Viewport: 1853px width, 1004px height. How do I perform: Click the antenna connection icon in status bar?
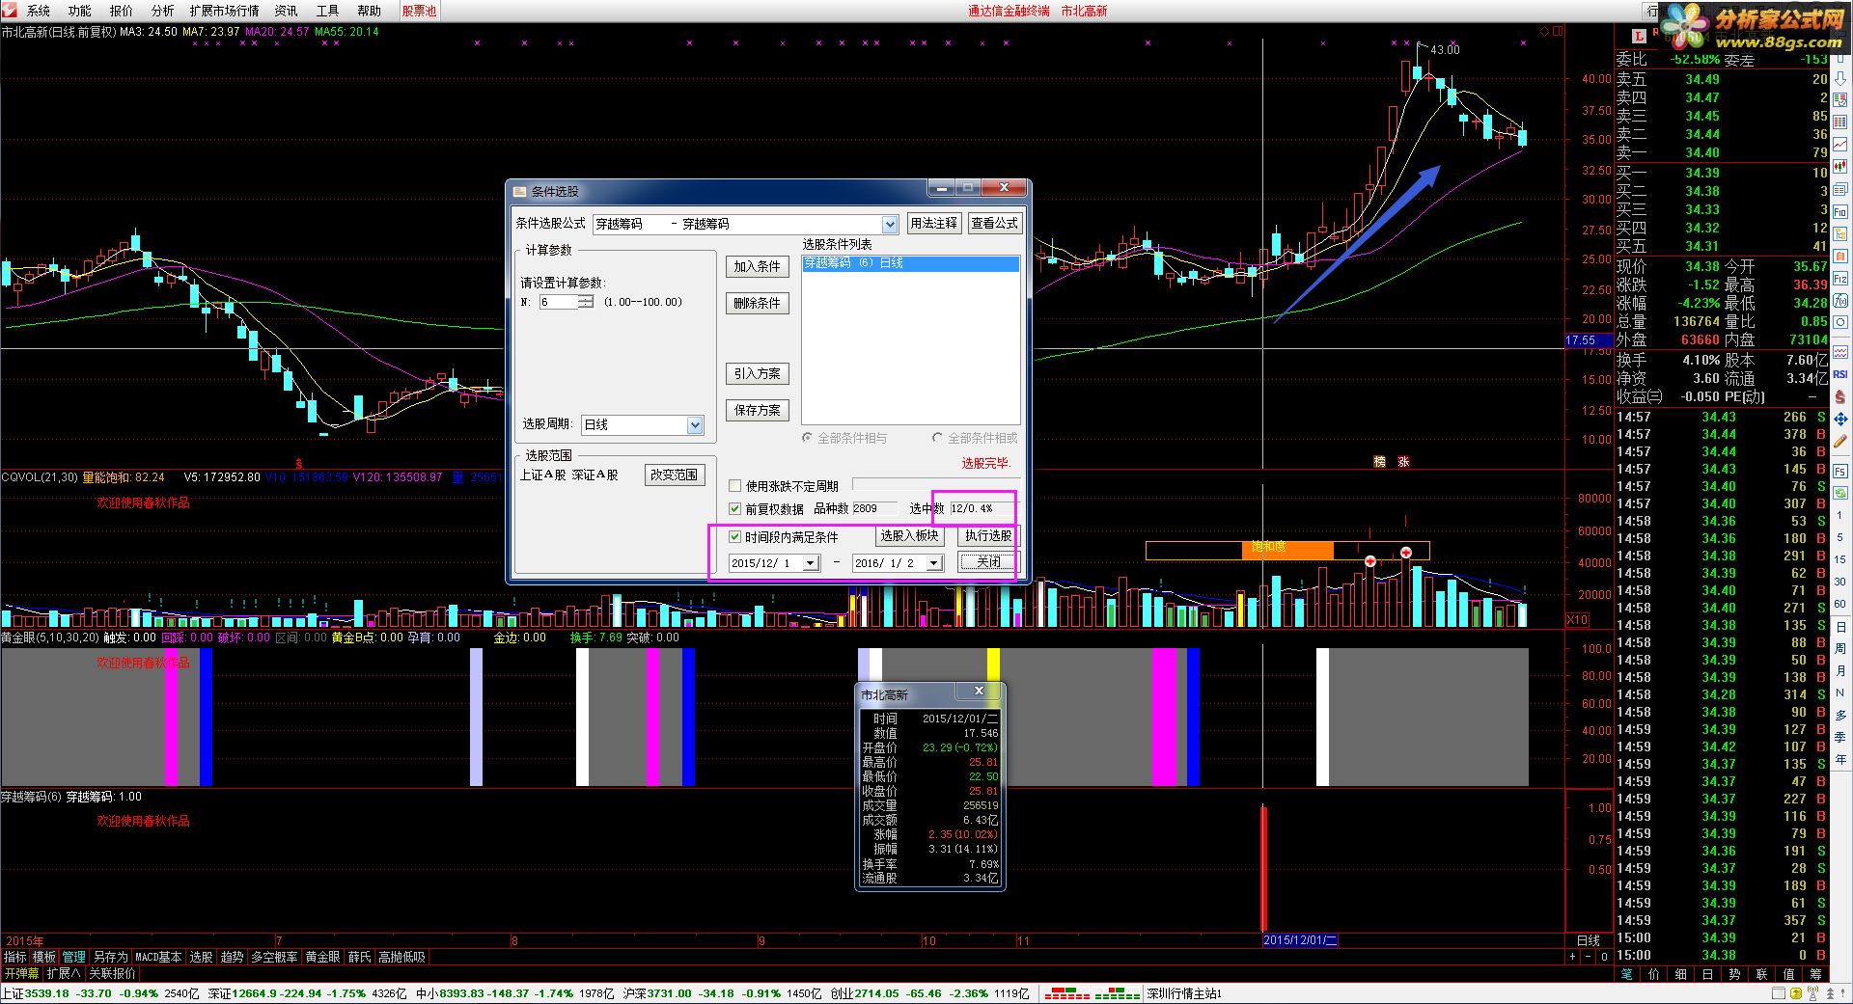(1812, 993)
